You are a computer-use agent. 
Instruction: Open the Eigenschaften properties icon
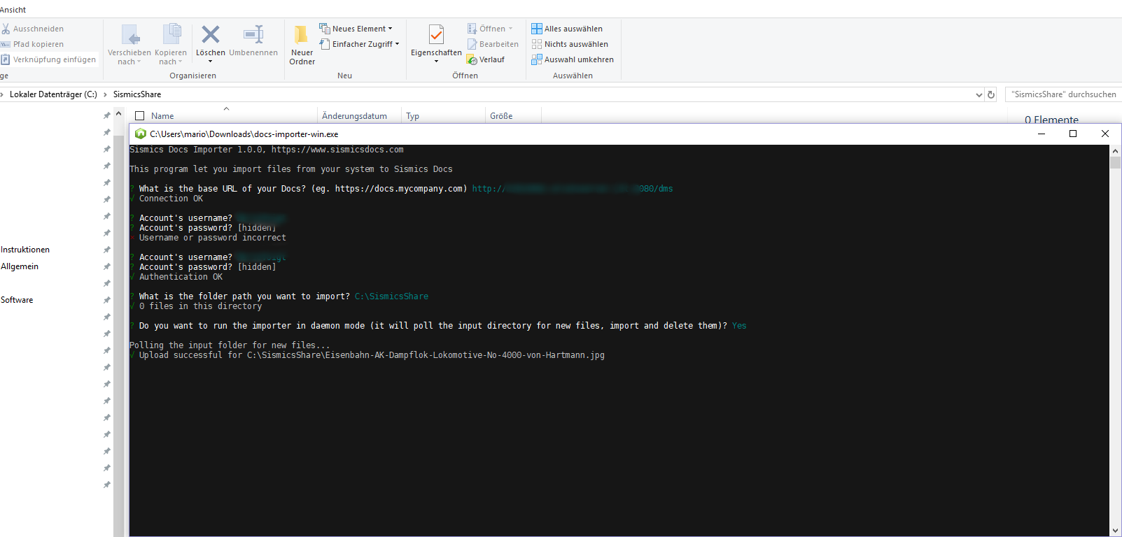tap(436, 34)
